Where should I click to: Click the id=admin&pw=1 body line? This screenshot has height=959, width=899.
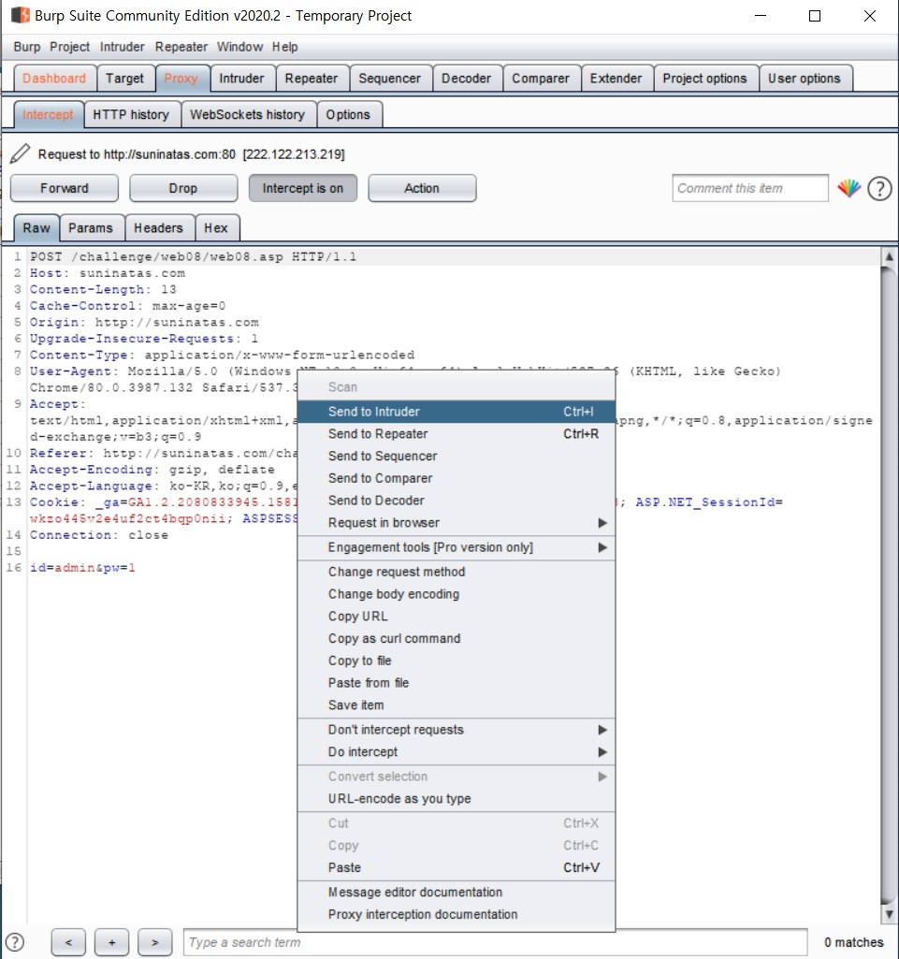(82, 568)
